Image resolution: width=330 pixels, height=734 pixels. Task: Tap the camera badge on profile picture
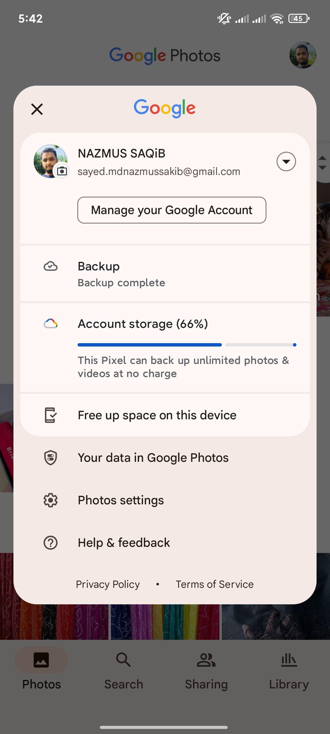tap(62, 171)
